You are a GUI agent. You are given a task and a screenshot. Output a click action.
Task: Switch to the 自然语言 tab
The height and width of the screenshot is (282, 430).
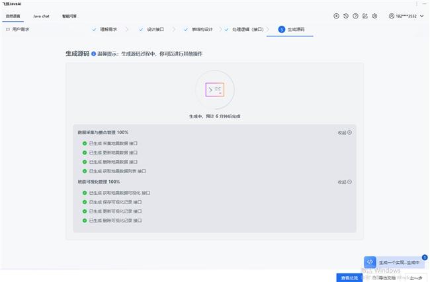click(x=13, y=16)
